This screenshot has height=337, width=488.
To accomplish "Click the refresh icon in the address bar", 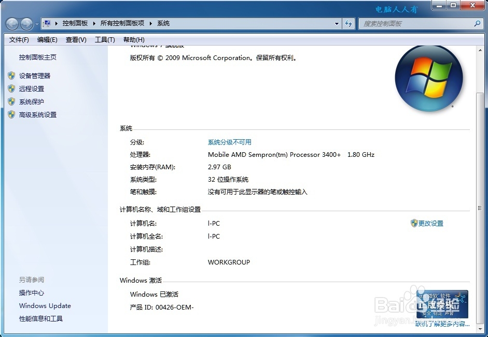I will [348, 23].
